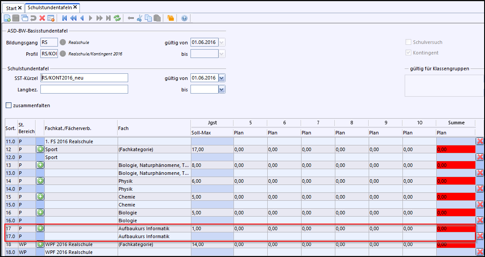The image size is (485, 257).
Task: Select the Schulstundentafeln tab
Action: pos(50,7)
